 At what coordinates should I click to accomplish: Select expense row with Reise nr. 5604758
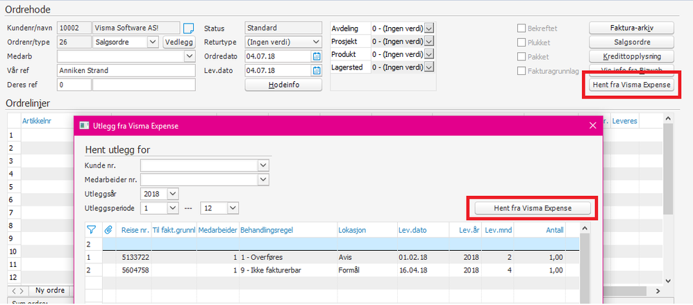click(332, 270)
